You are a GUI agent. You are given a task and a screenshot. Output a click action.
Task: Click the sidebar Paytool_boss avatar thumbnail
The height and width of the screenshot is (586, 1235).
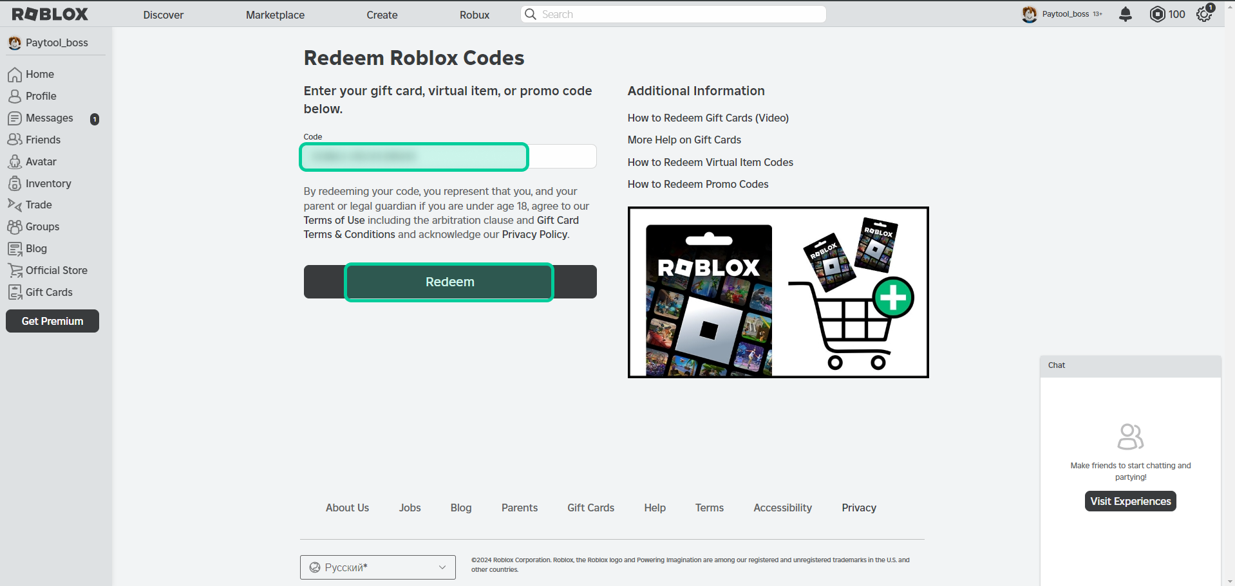[15, 43]
